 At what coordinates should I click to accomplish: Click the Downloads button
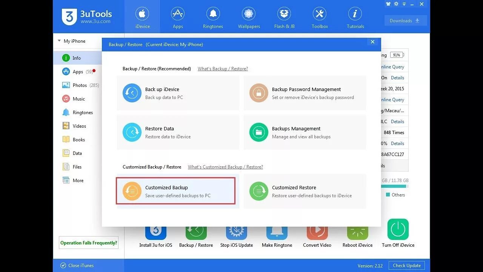[406, 20]
